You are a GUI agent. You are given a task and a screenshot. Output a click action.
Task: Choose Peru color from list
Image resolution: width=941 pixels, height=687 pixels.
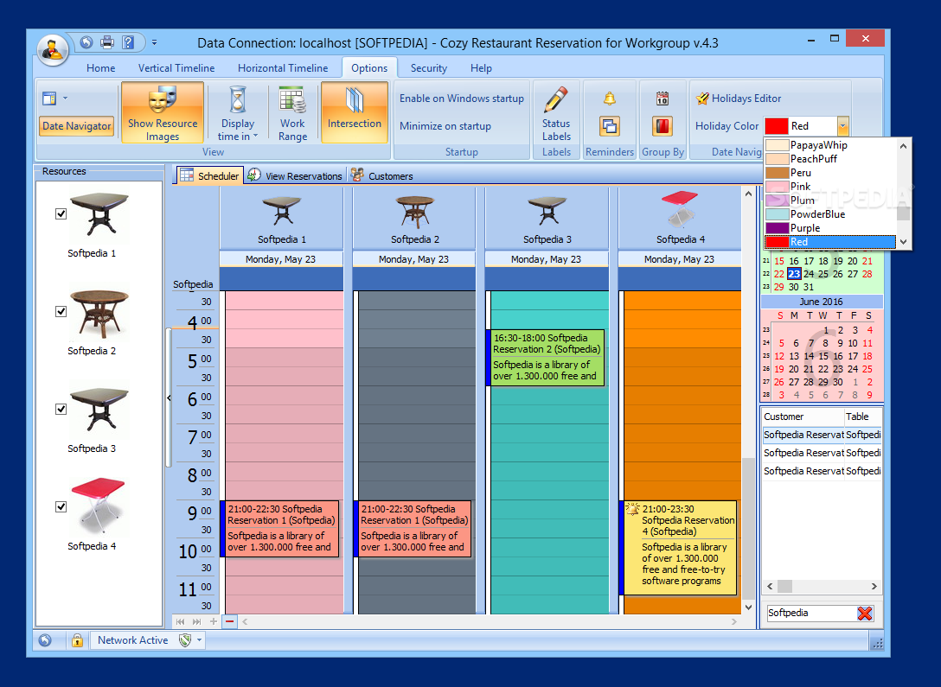(x=830, y=173)
